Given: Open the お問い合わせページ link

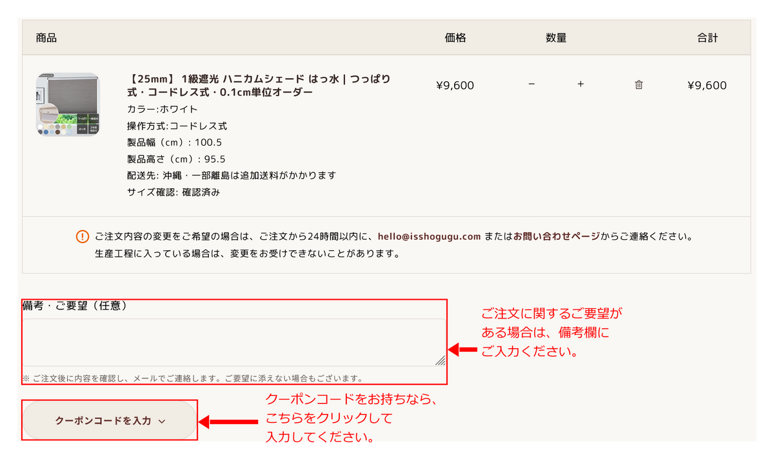Looking at the screenshot, I should [x=557, y=237].
